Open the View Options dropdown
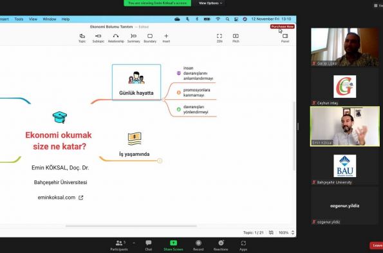This screenshot has width=383, height=253. coord(210,3)
